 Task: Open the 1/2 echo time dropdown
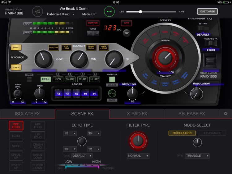click(70, 133)
